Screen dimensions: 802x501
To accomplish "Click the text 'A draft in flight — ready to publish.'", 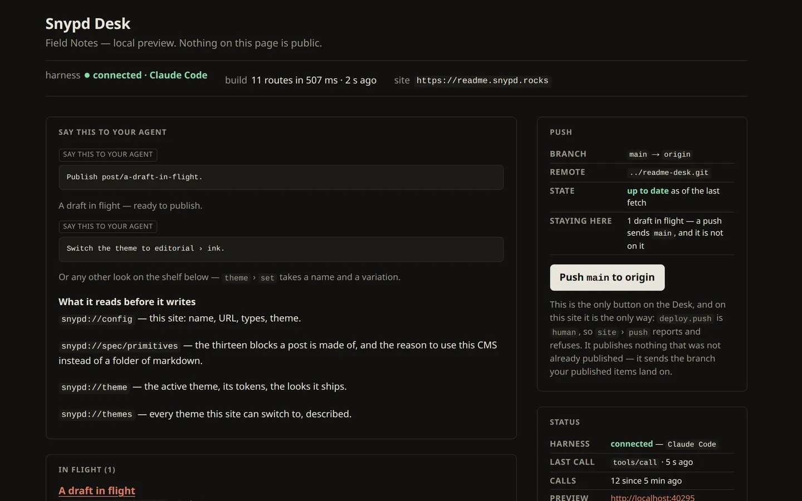I will pos(130,205).
